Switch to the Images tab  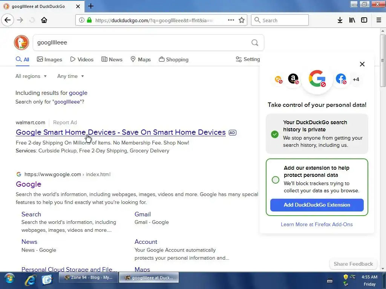tap(49, 59)
